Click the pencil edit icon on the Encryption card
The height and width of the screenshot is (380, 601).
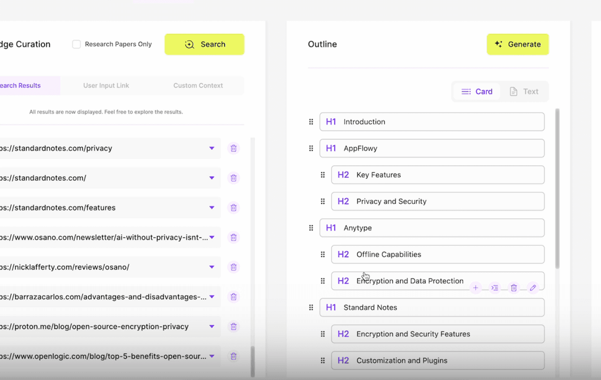(533, 288)
